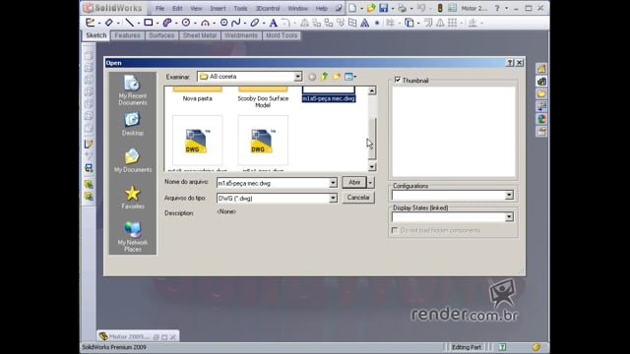Click the file list scroll-up arrow
The height and width of the screenshot is (354, 630).
pos(372,90)
